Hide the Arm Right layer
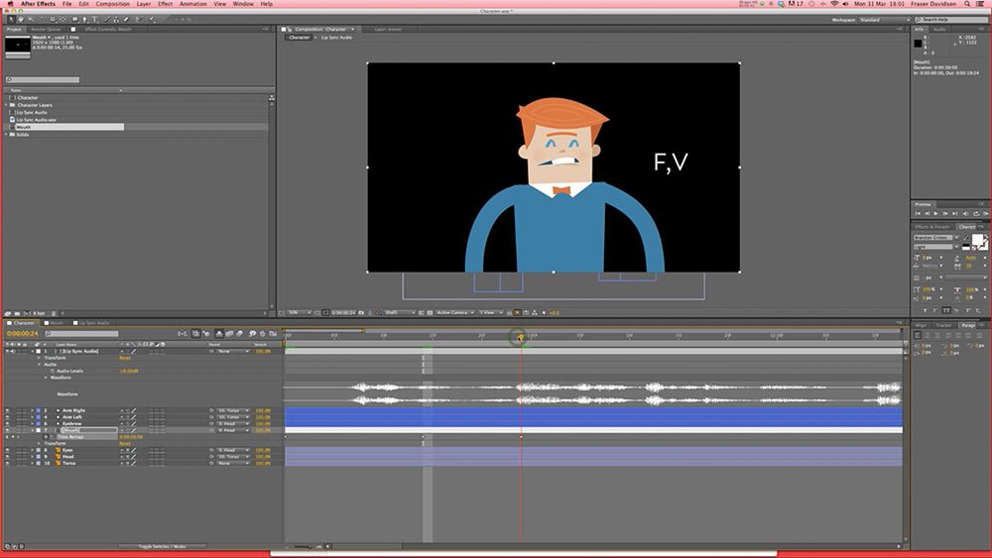This screenshot has height=558, width=992. point(7,410)
